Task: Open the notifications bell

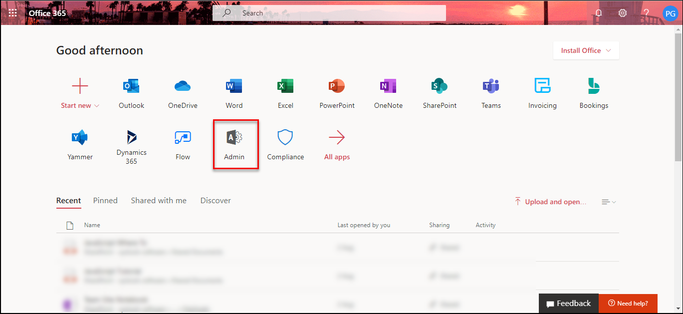Action: [599, 13]
